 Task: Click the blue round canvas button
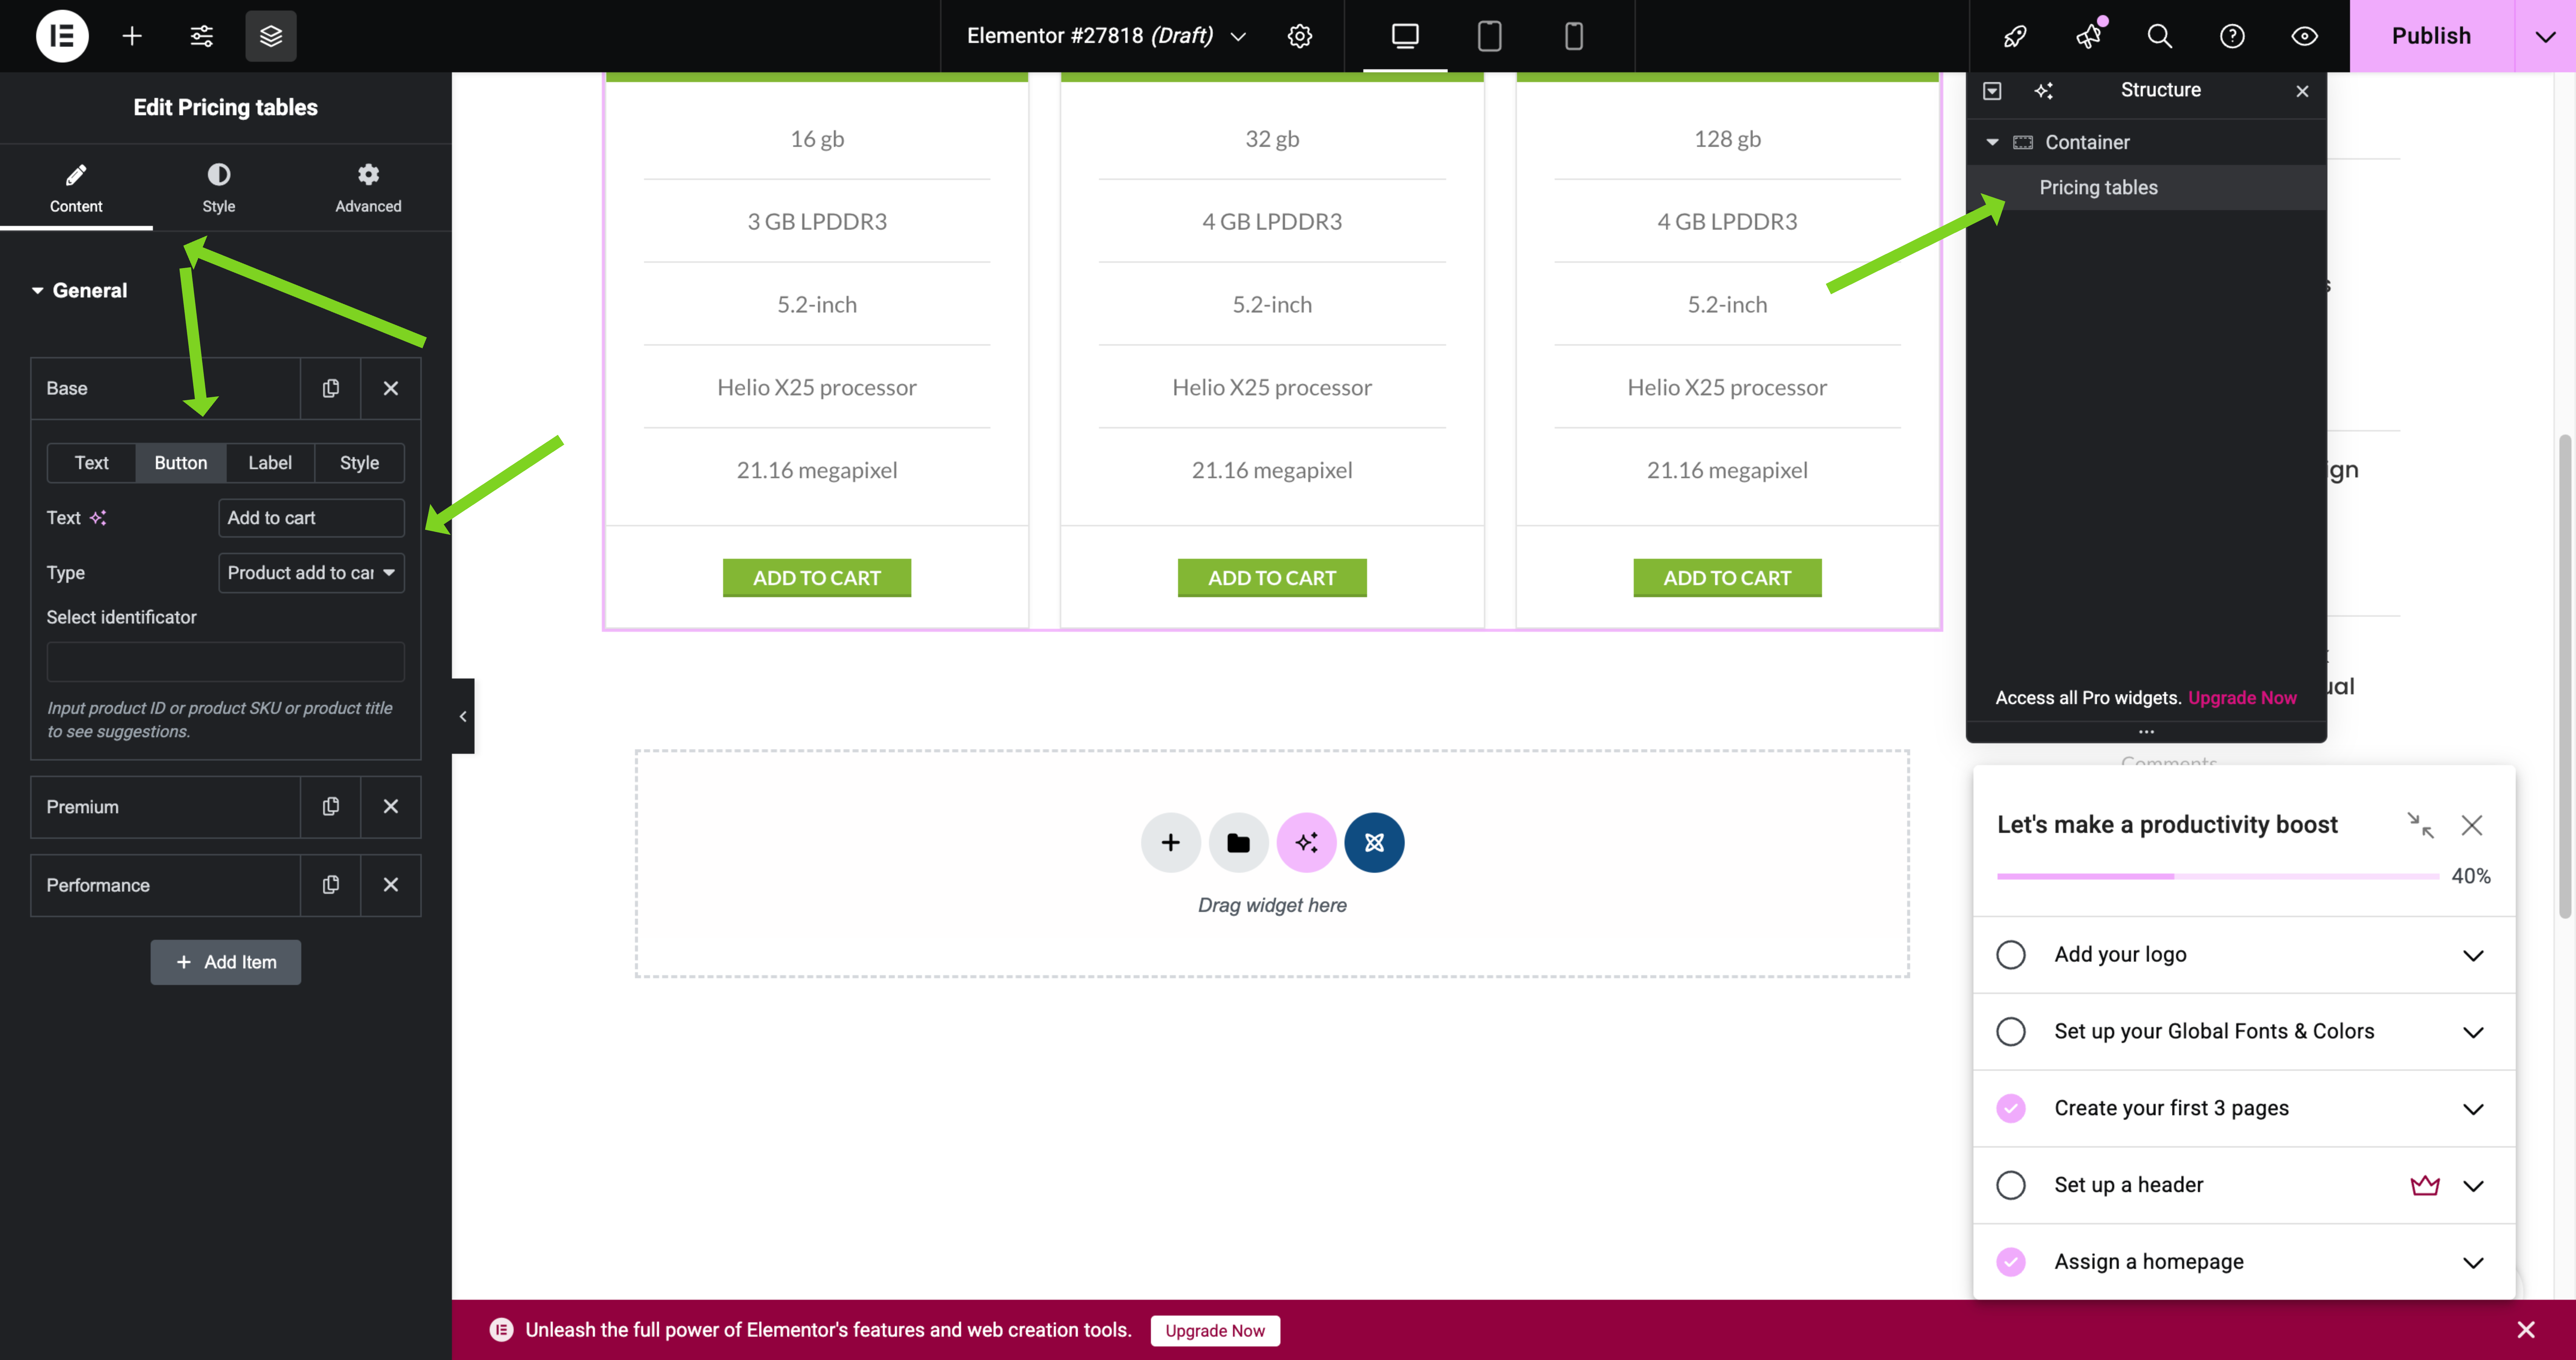pos(1375,843)
